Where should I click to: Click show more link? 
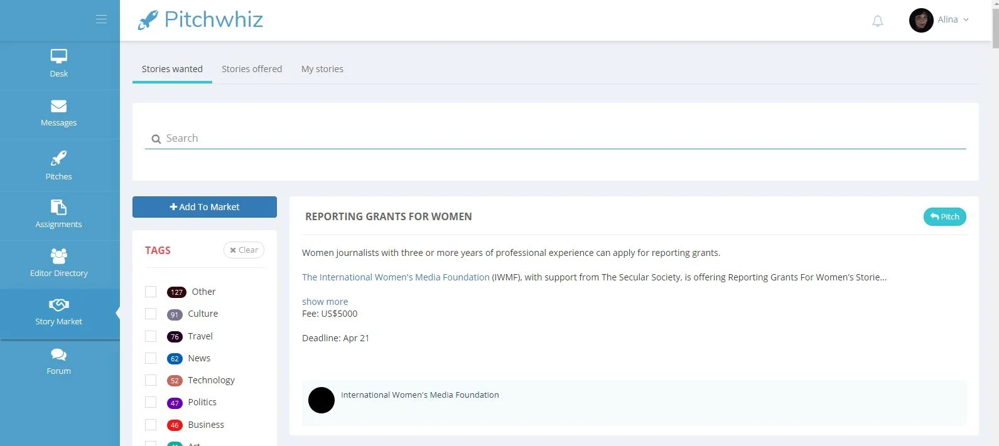click(x=325, y=302)
